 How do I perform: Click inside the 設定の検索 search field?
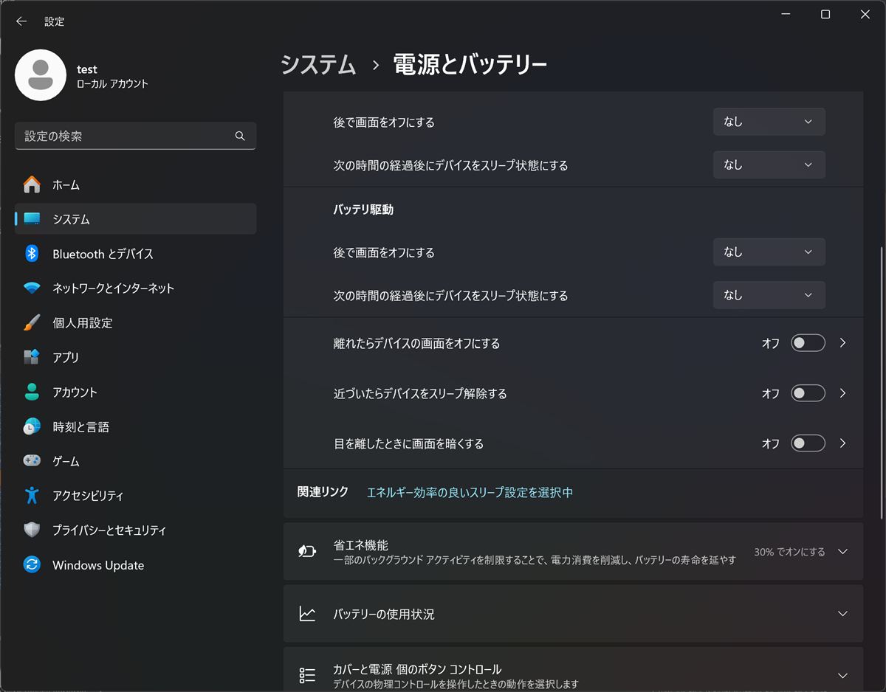click(136, 136)
